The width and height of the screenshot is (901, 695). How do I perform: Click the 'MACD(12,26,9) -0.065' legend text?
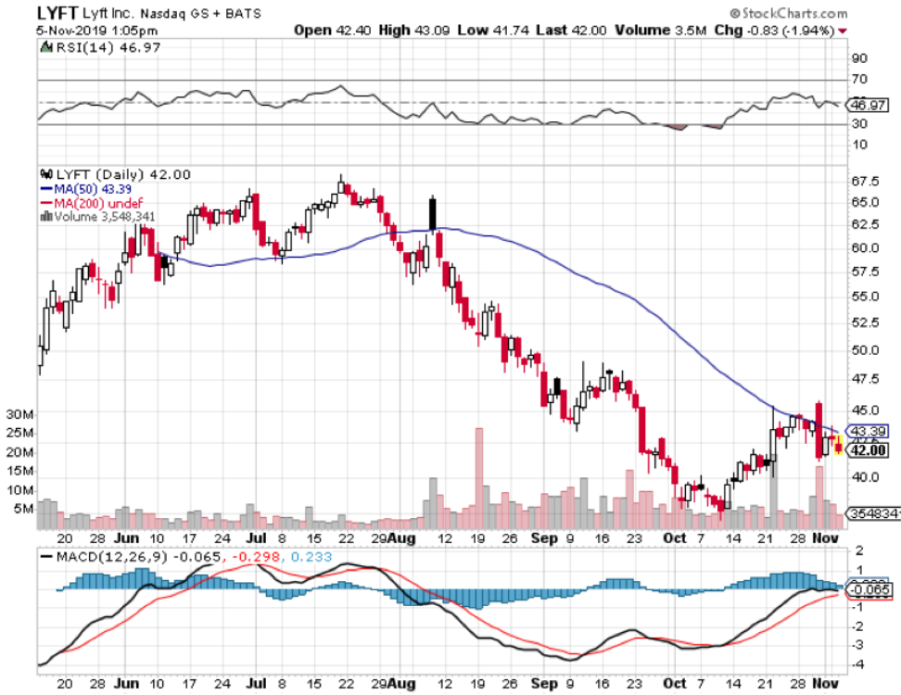click(x=138, y=557)
